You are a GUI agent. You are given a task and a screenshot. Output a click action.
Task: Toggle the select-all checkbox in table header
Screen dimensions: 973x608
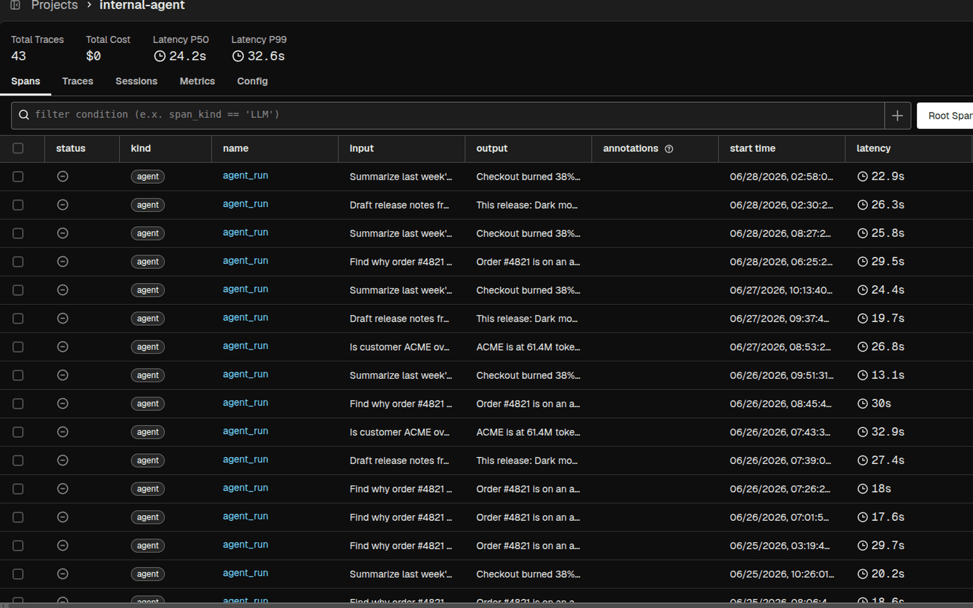point(18,148)
